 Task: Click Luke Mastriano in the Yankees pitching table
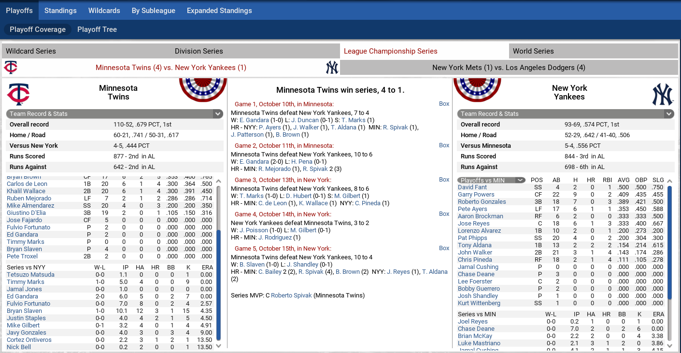click(479, 343)
